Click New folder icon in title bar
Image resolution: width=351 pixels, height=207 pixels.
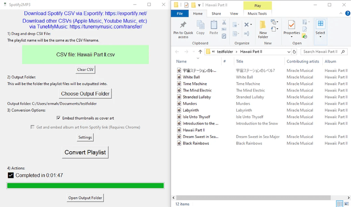point(193,5)
